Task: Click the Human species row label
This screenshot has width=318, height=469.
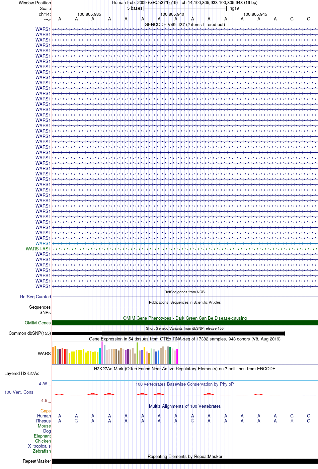Action: pos(44,416)
